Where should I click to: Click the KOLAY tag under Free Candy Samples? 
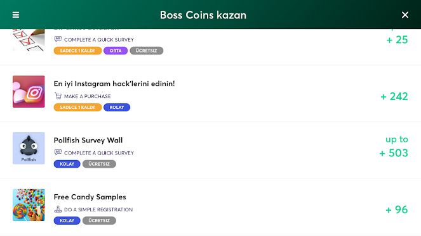(x=67, y=220)
